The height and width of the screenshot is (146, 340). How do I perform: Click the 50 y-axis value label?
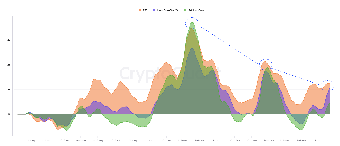[8, 65]
